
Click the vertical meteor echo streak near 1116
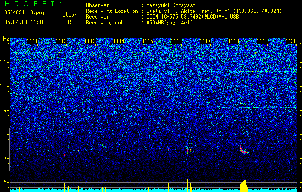pos(187,150)
